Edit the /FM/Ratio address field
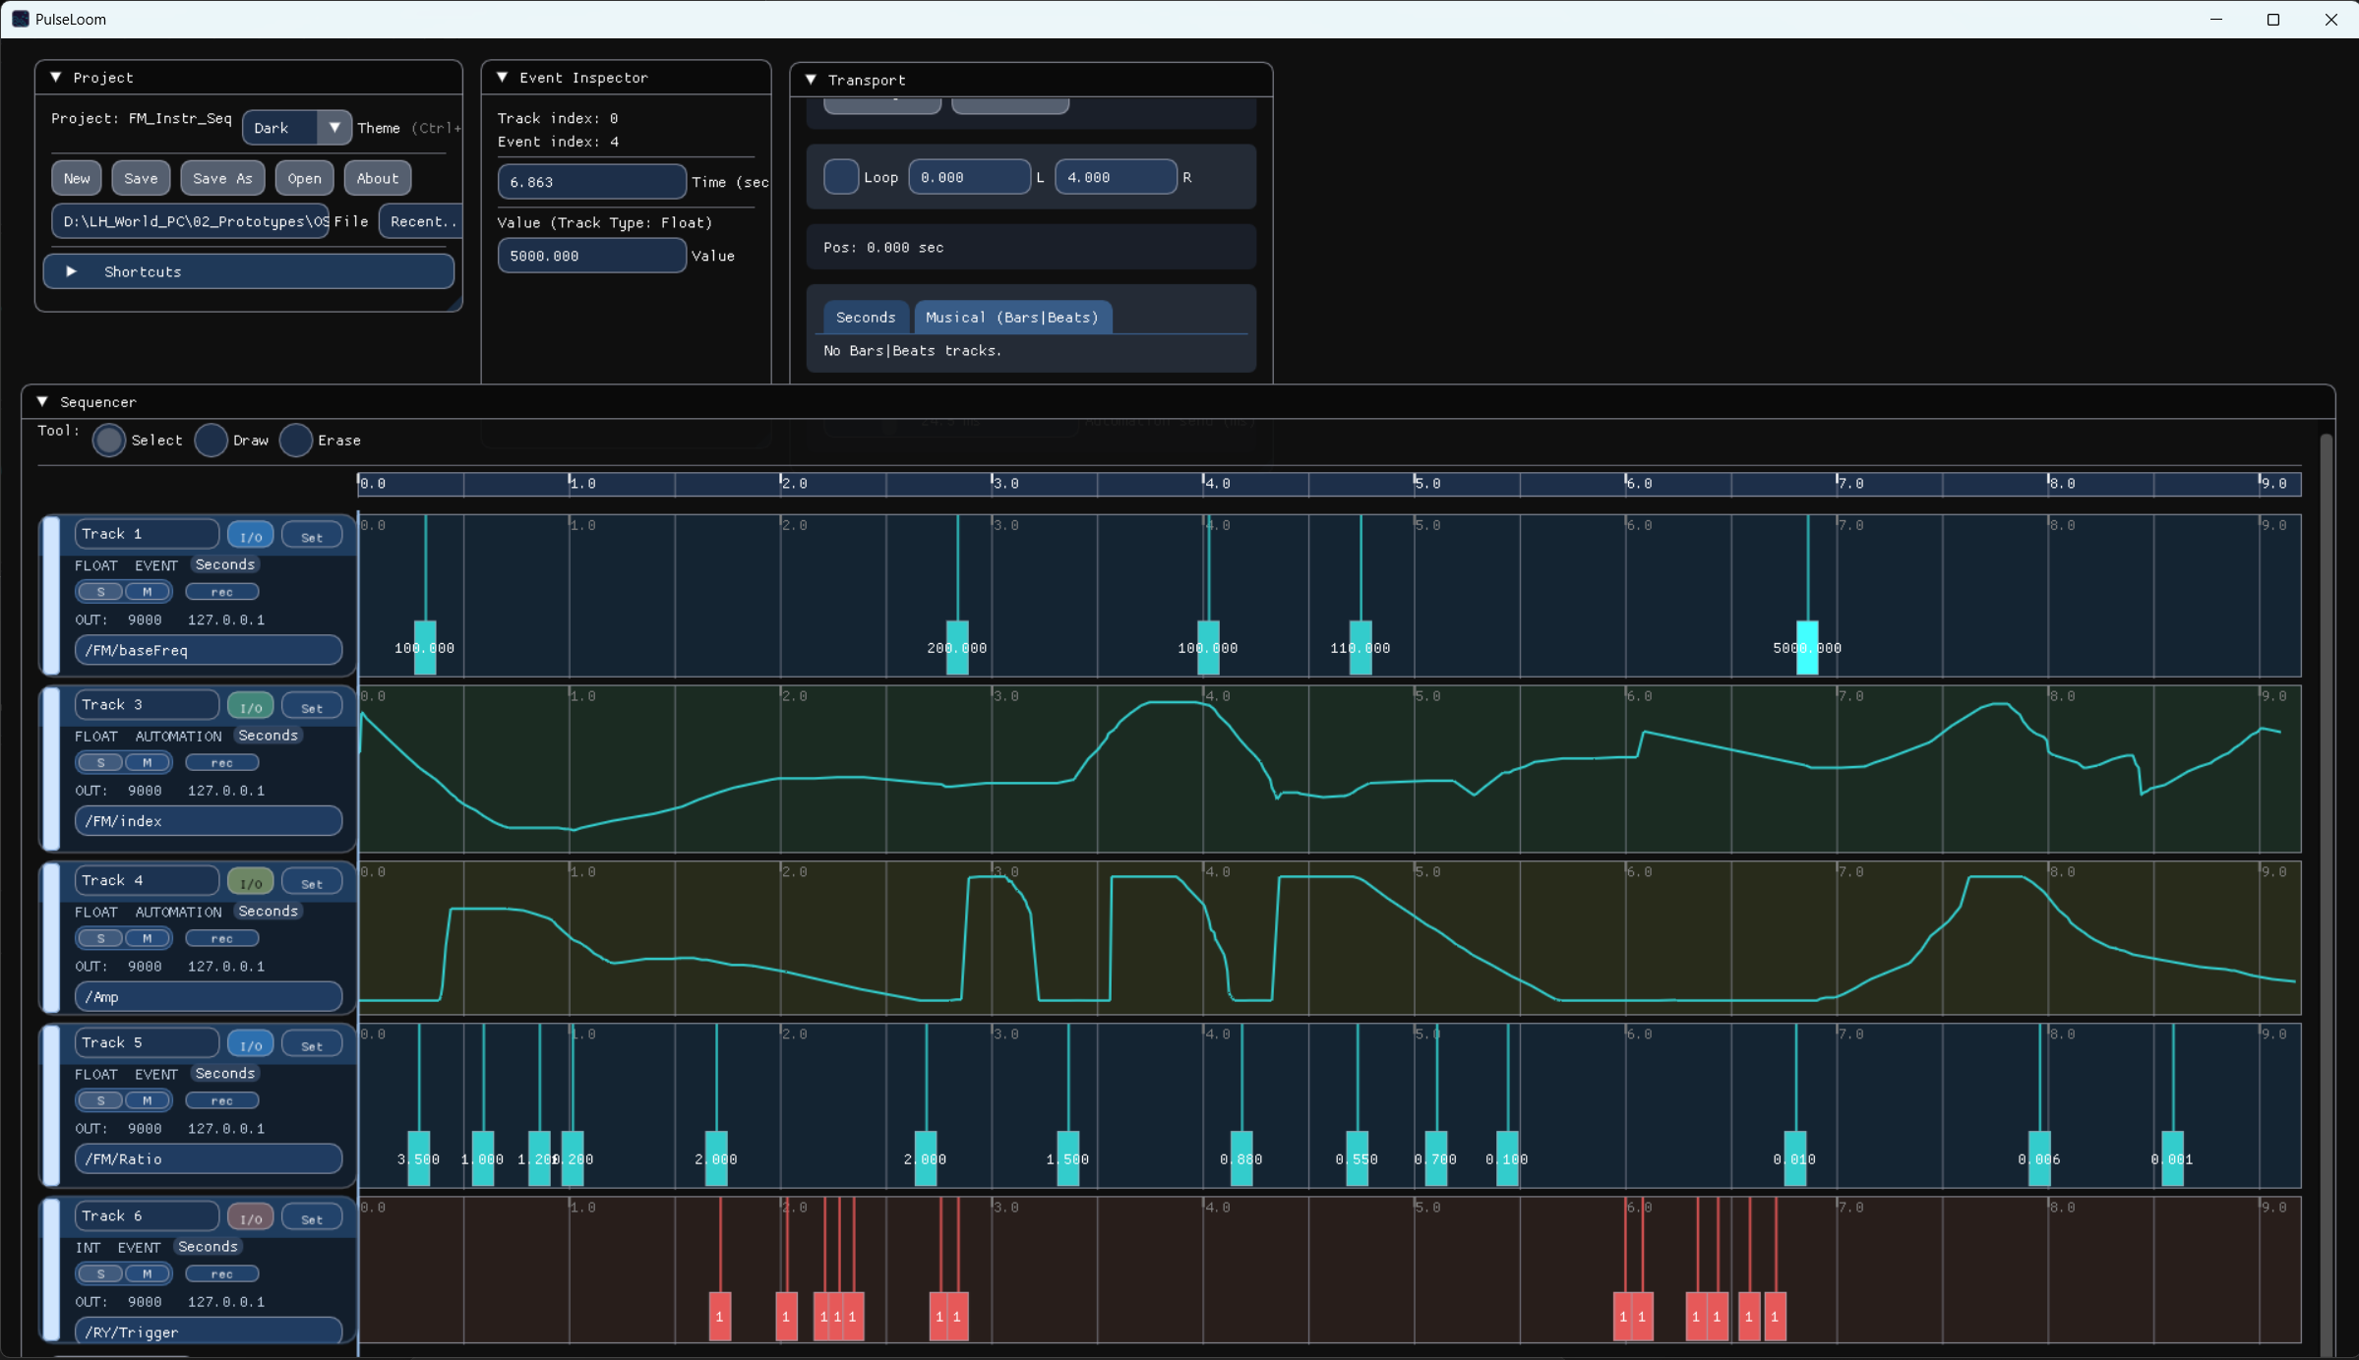2359x1360 pixels. (x=209, y=1159)
